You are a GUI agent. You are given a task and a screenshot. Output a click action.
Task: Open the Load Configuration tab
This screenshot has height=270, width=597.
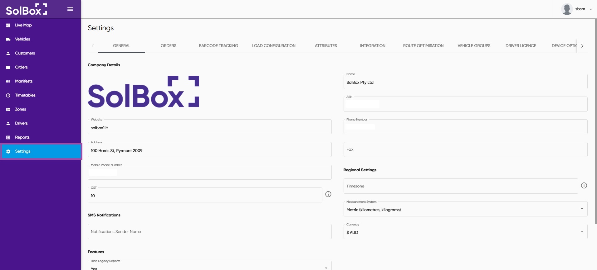[x=274, y=46]
